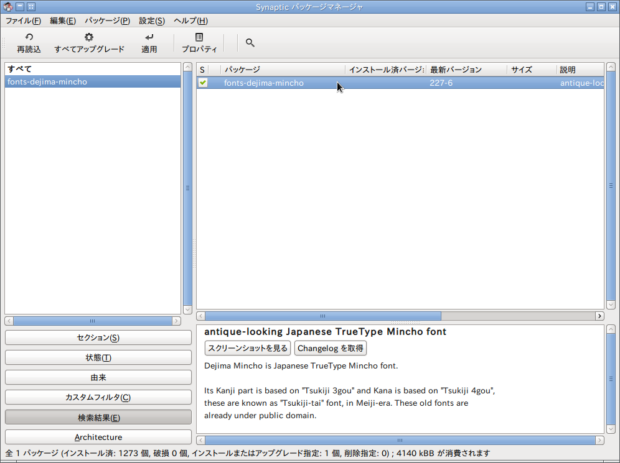
Task: Select fonts-dejima-mincho in left filter list
Action: click(x=93, y=81)
